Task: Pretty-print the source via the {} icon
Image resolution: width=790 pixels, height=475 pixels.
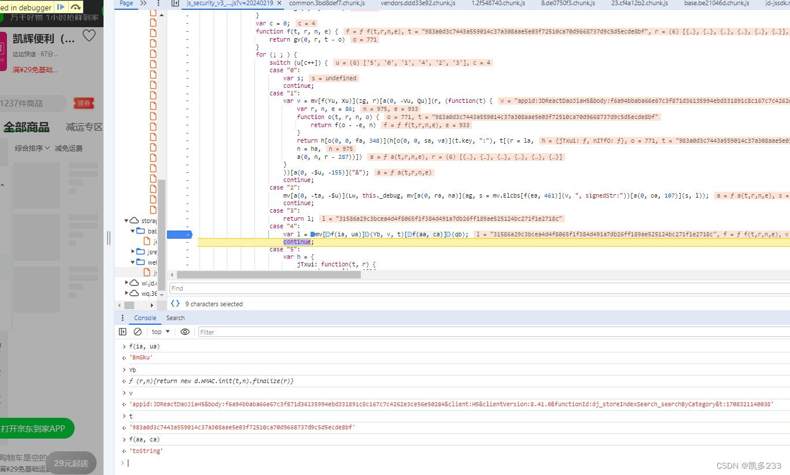Action: [175, 303]
